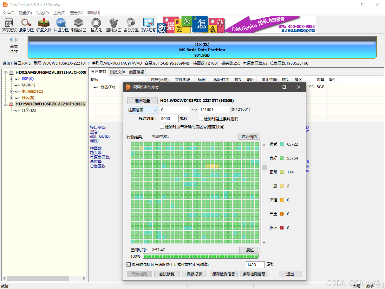The width and height of the screenshot is (385, 289).
Task: Click the 严重 orange legend swatch
Action: click(x=282, y=214)
